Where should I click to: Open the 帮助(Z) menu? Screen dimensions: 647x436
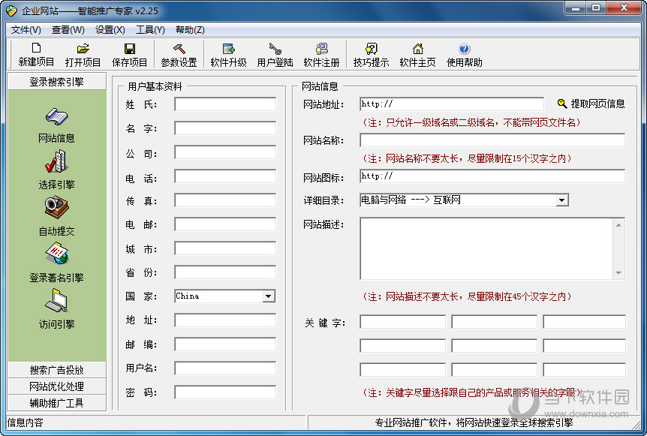(190, 30)
